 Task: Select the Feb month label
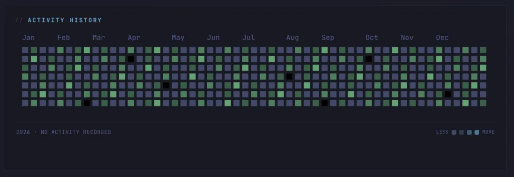tap(64, 38)
